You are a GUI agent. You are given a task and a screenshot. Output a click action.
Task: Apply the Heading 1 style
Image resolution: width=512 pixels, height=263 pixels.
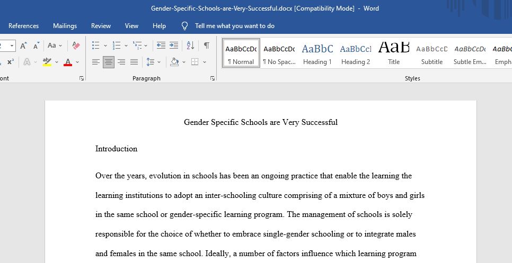317,53
